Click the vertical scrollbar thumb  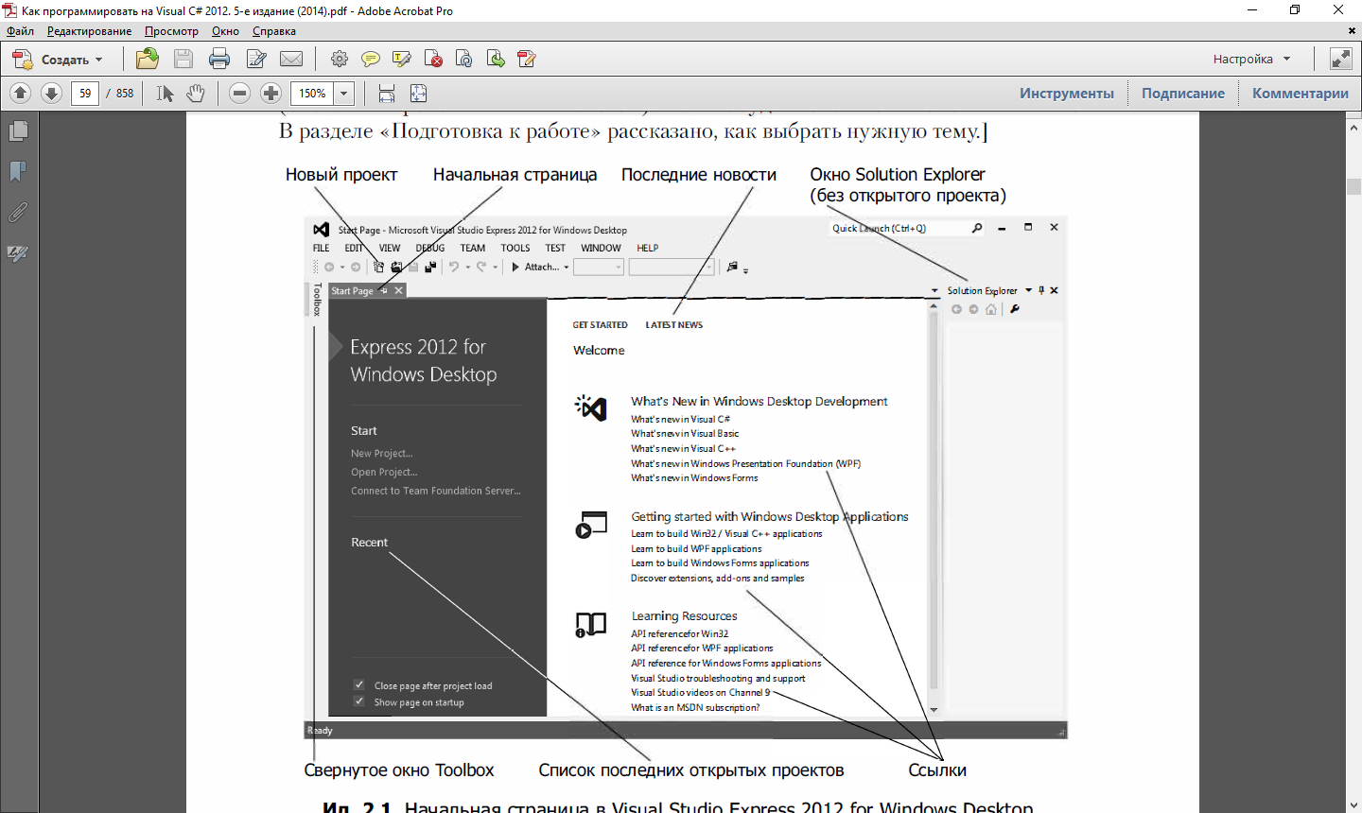click(x=1353, y=186)
